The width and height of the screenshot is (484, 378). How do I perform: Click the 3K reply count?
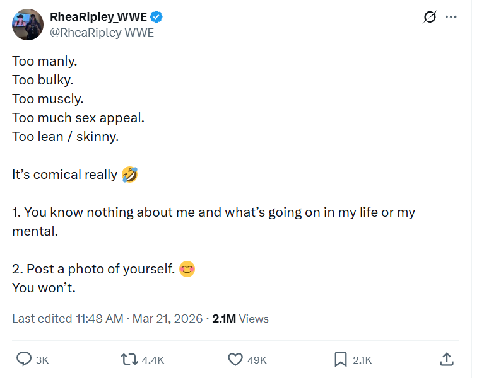(42, 360)
